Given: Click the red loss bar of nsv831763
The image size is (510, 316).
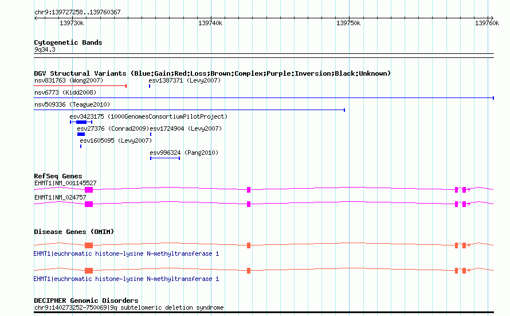Looking at the screenshot, I should coord(80,86).
